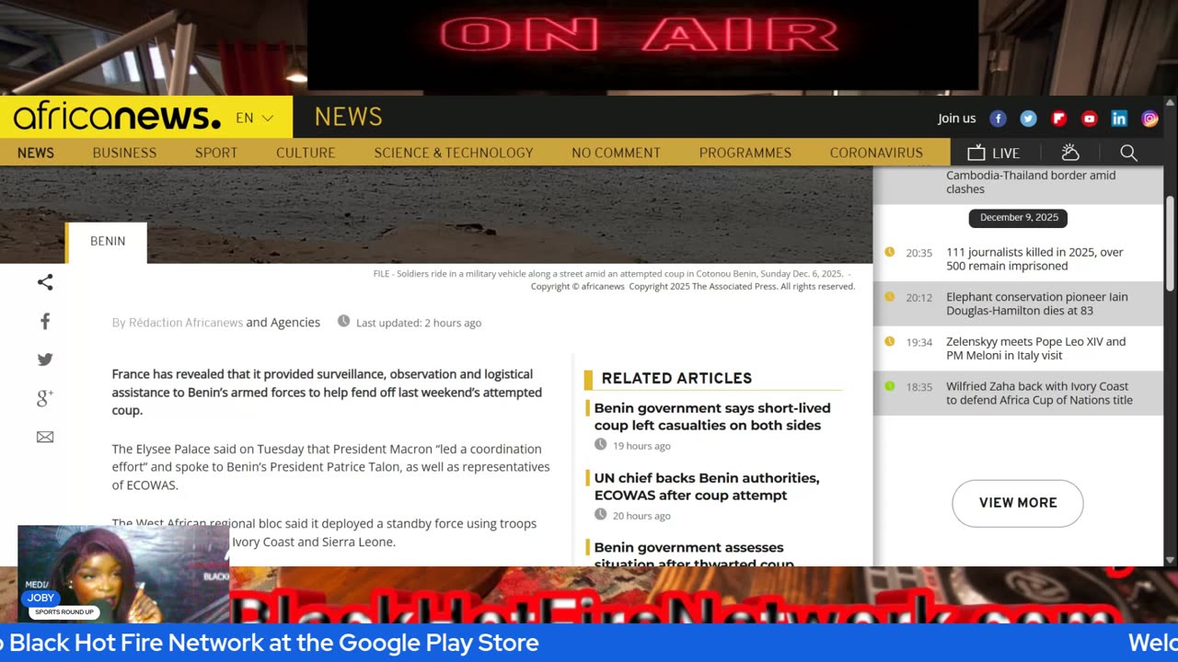Click the LIVE TV icon
Viewport: 1178px width, 662px height.
[993, 153]
